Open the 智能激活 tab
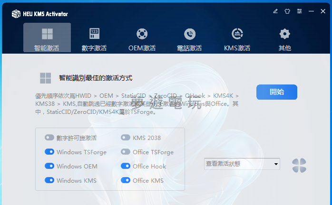The width and height of the screenshot is (332, 205). (x=47, y=37)
